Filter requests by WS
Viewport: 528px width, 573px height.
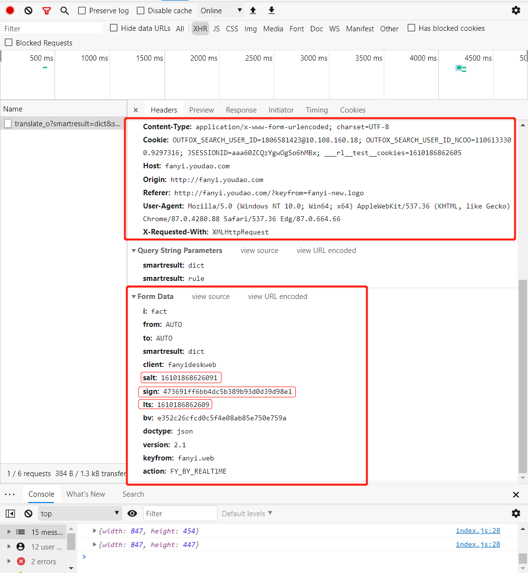tap(334, 28)
